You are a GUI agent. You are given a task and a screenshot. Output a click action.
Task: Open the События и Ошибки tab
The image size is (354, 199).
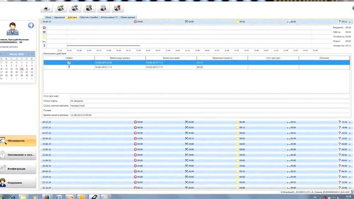(x=88, y=17)
